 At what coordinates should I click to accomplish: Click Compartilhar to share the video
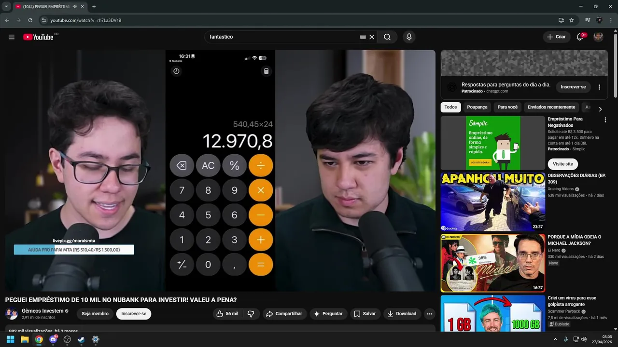pyautogui.click(x=284, y=314)
